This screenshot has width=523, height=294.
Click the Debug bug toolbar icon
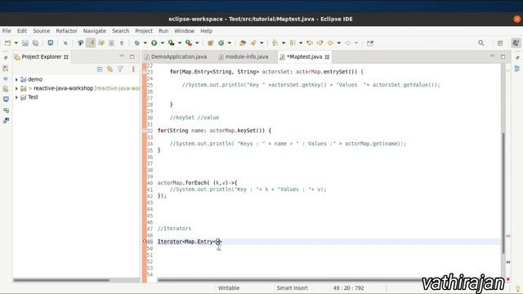[x=136, y=43]
